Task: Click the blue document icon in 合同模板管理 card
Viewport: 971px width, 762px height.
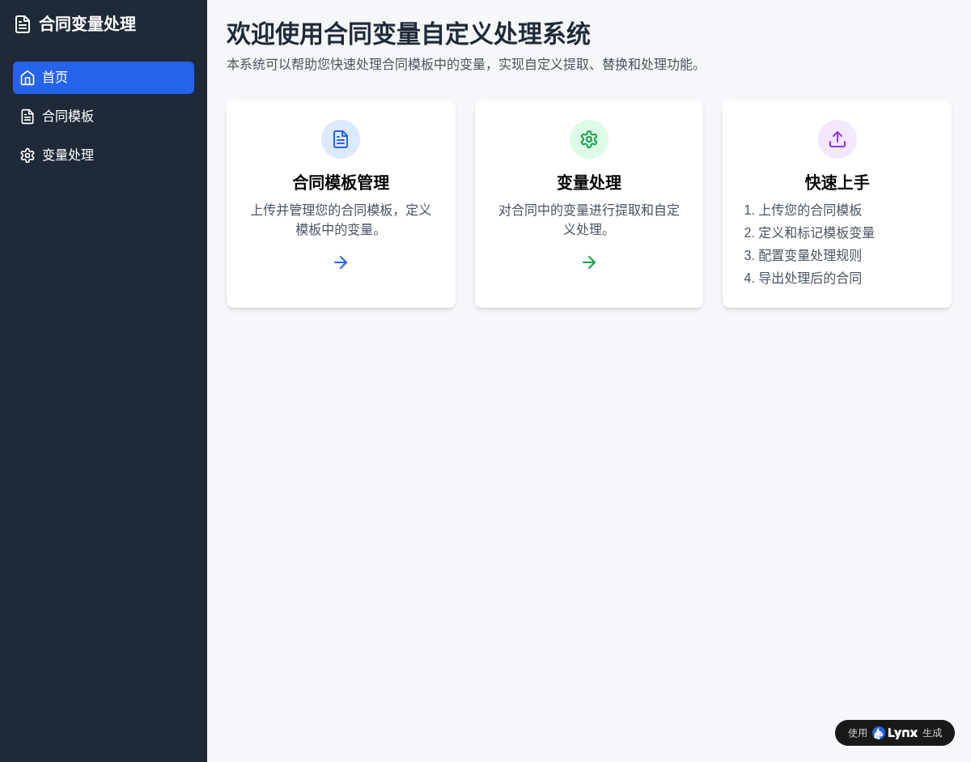Action: (x=341, y=139)
